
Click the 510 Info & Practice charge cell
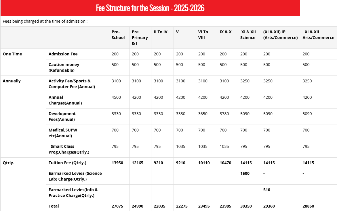click(x=267, y=189)
